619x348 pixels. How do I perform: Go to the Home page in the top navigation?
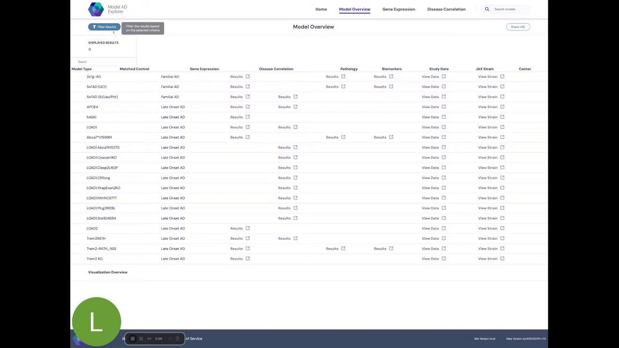321,9
